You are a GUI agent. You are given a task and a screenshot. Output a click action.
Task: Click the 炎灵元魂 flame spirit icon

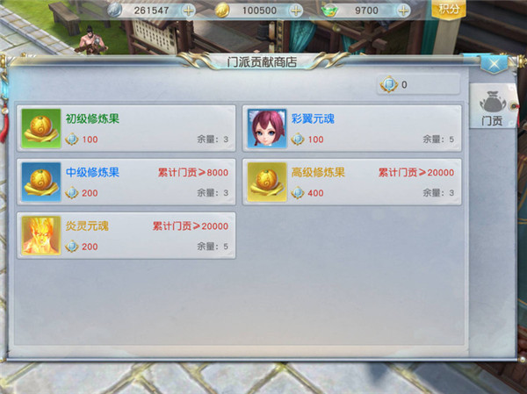tap(41, 235)
